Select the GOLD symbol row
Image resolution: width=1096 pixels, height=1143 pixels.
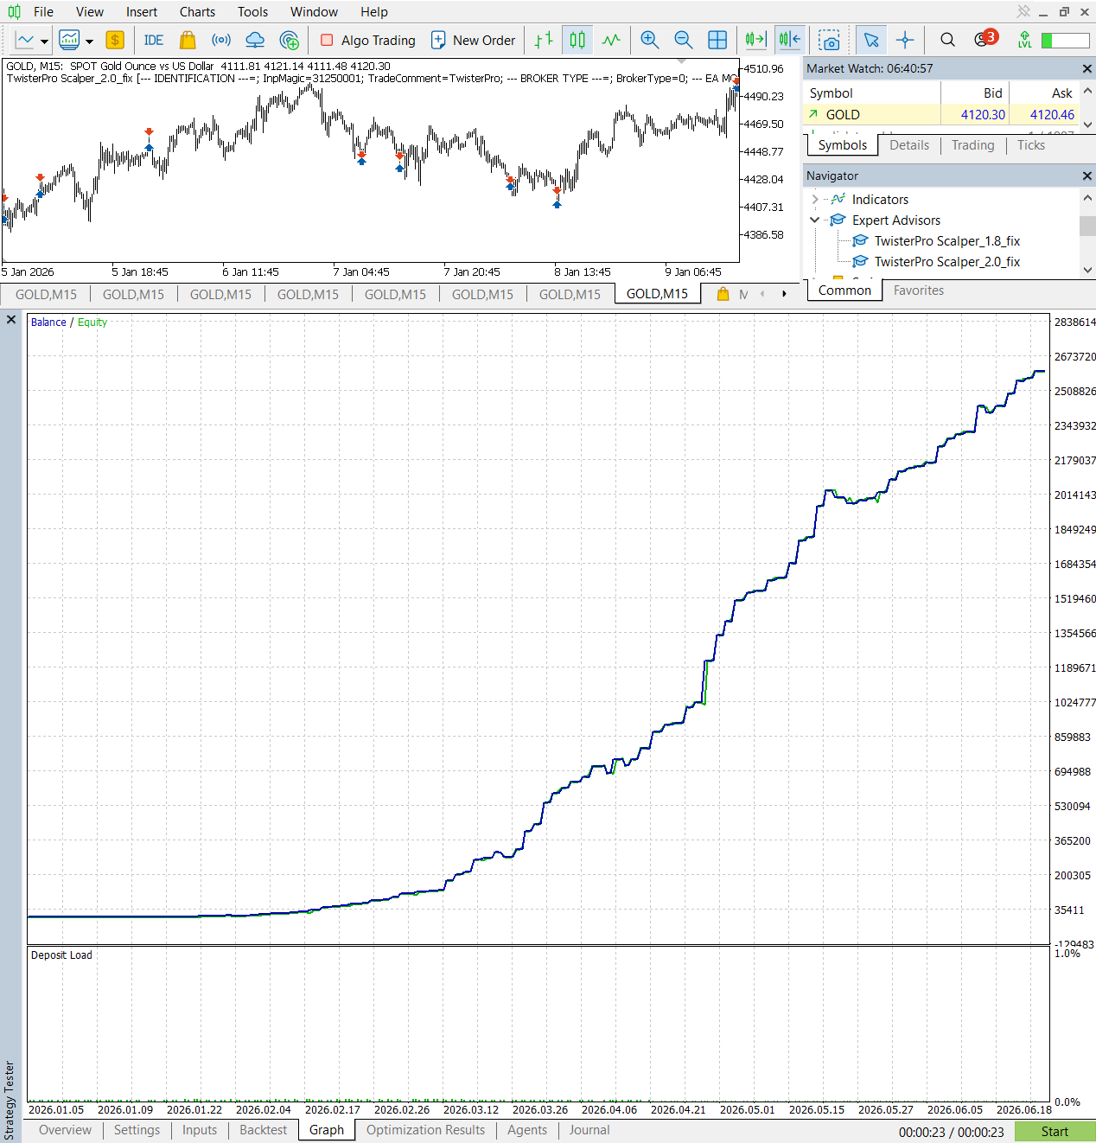(941, 114)
